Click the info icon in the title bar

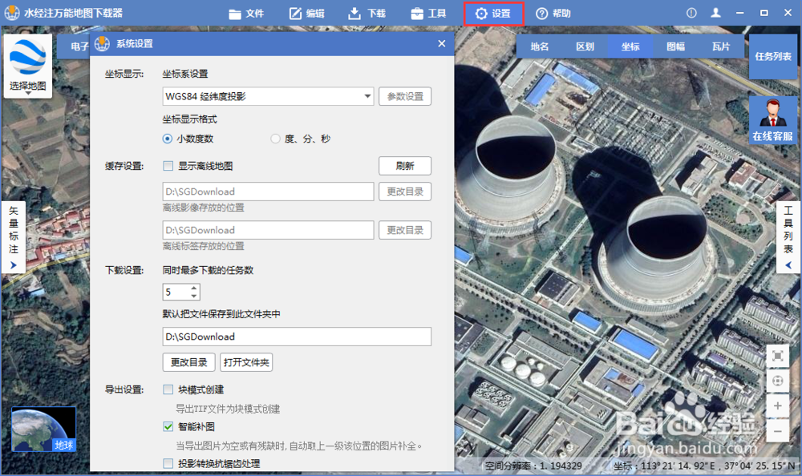pyautogui.click(x=691, y=12)
